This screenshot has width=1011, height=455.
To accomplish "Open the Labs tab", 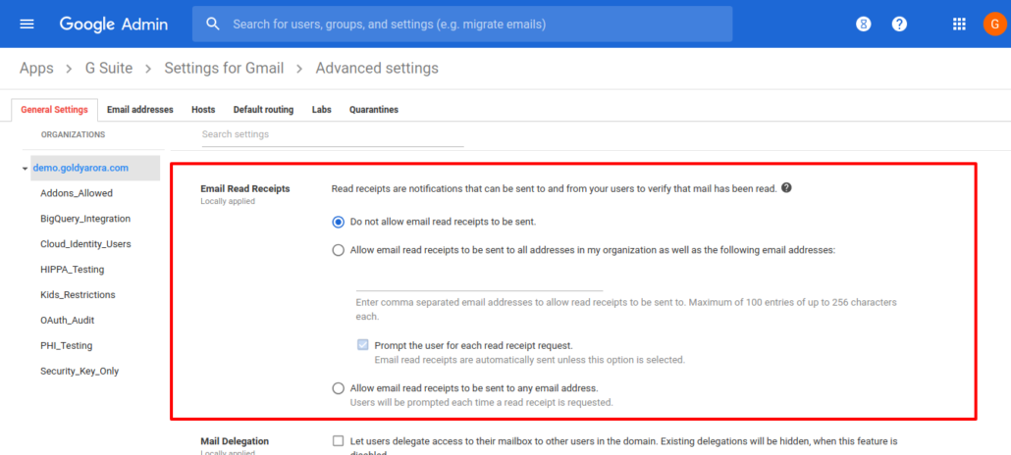I will pos(321,110).
